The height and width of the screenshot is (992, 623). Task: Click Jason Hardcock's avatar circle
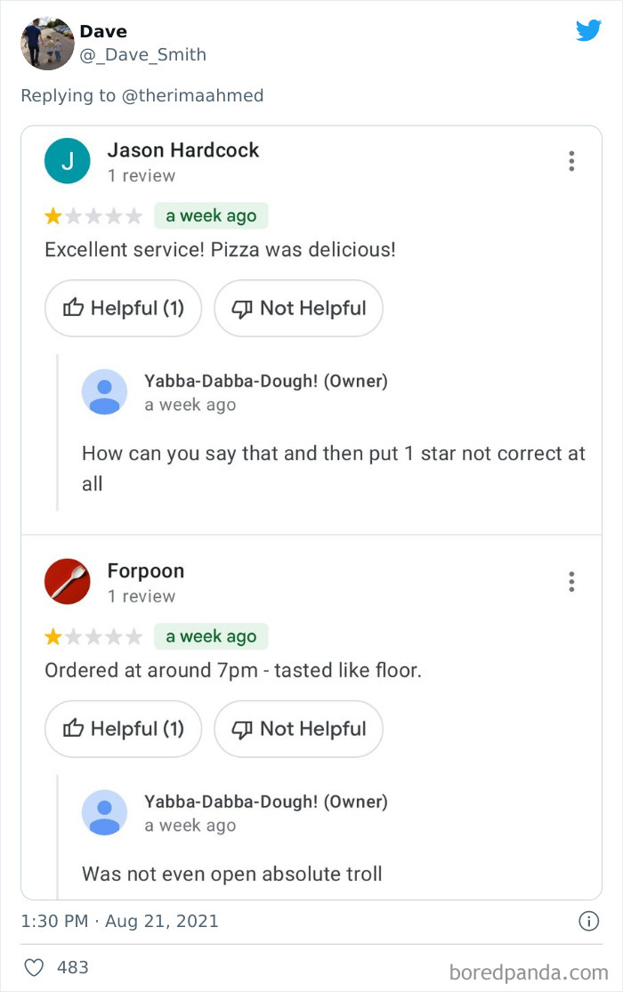(67, 161)
